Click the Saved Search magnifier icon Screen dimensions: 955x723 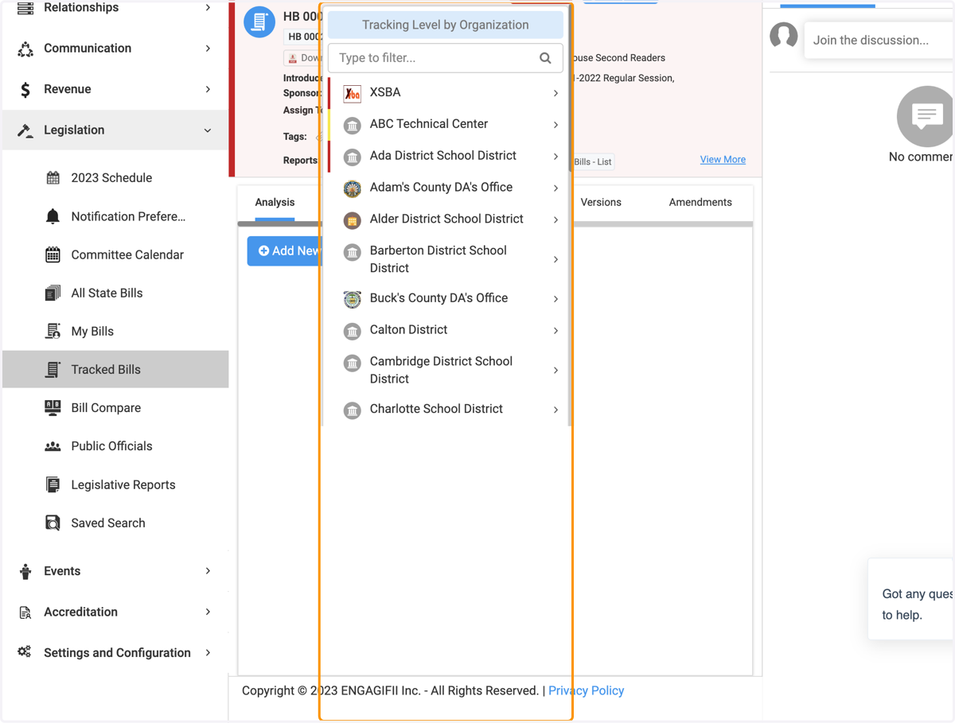click(53, 523)
